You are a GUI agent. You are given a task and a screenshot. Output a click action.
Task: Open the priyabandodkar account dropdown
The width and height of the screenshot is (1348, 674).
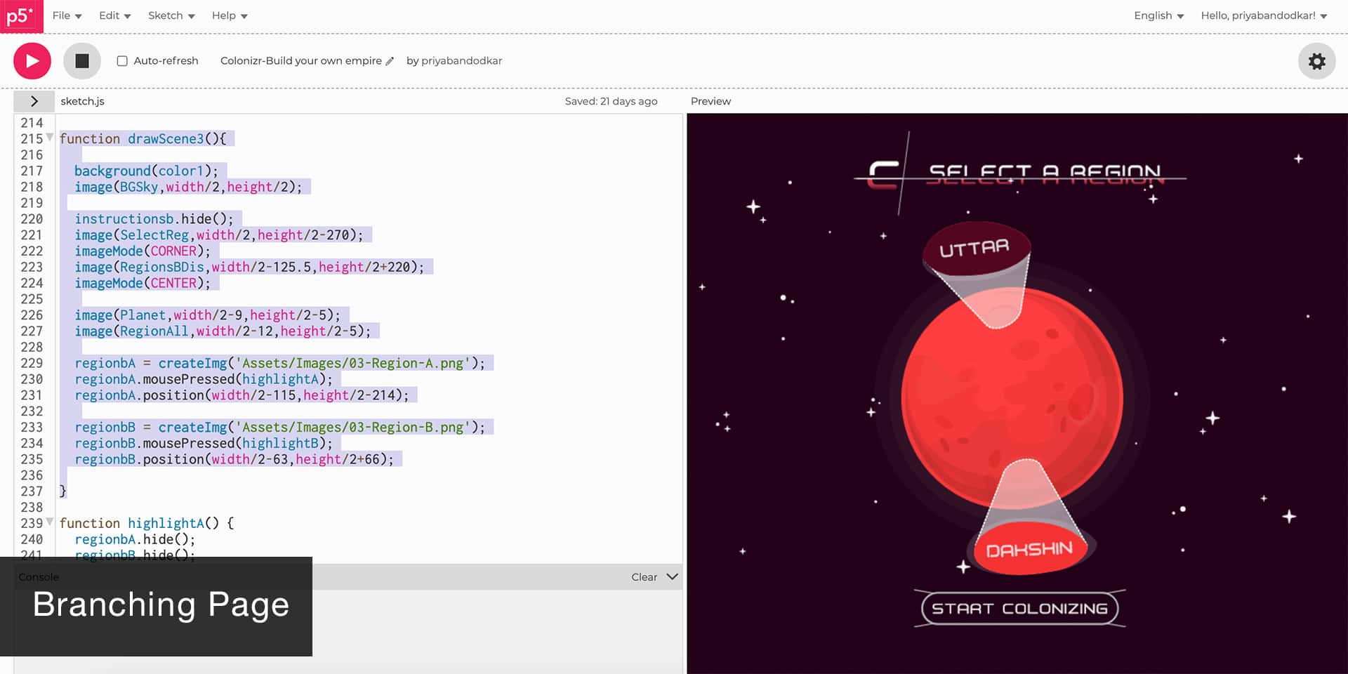pos(1263,15)
